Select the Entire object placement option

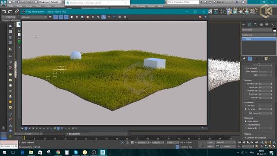point(245,121)
